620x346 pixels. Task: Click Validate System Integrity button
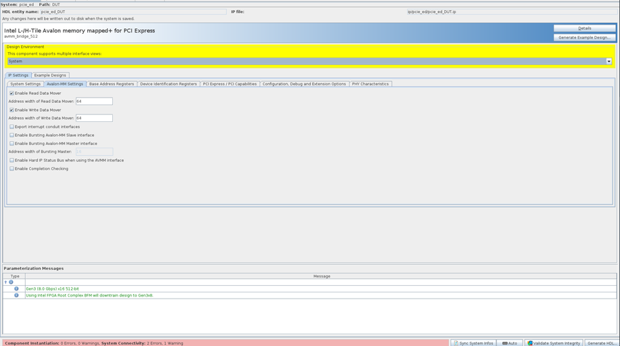tap(554, 343)
